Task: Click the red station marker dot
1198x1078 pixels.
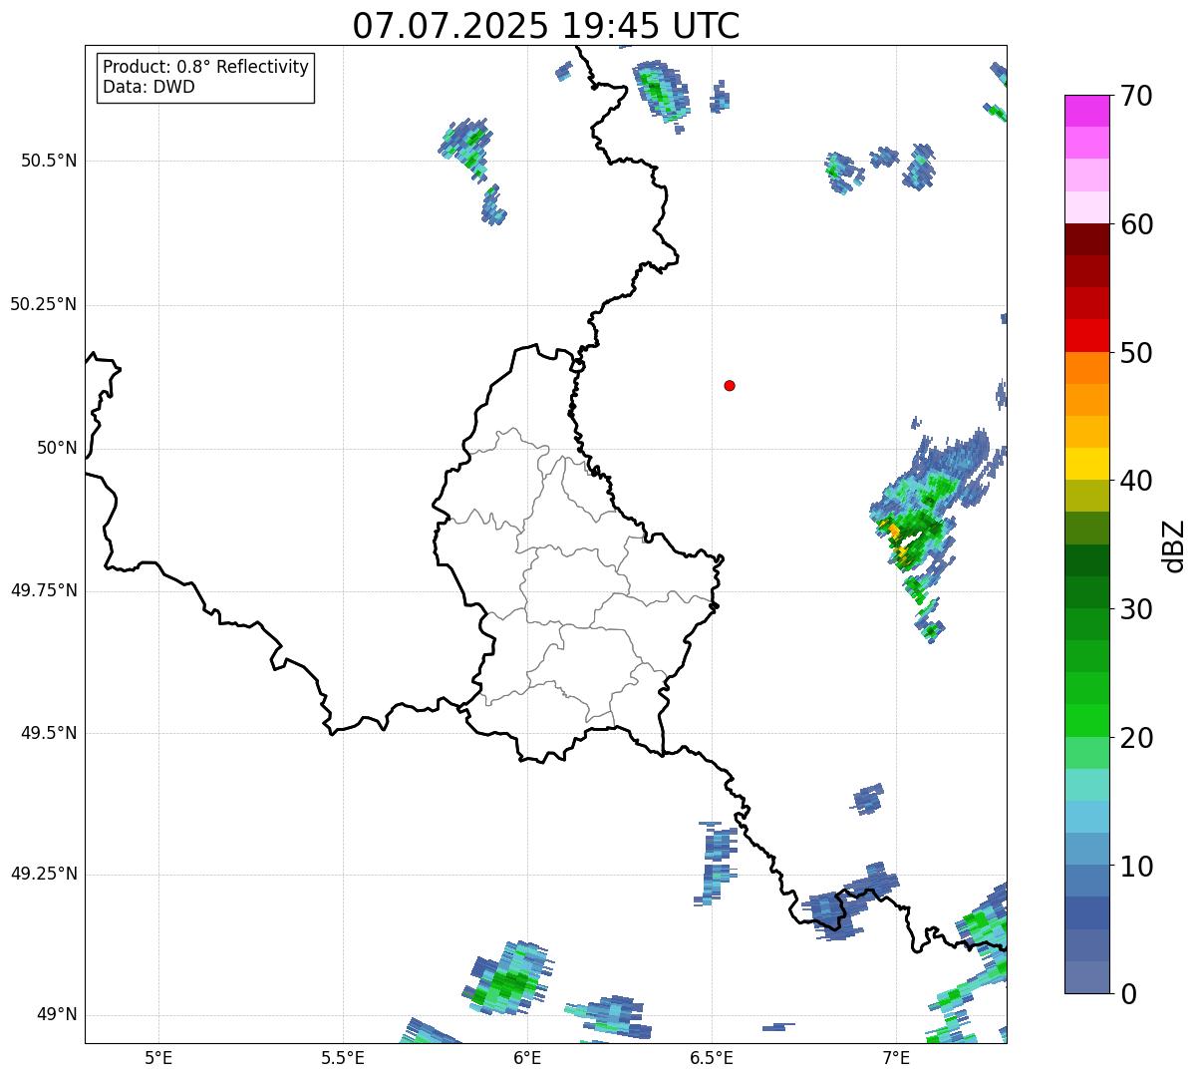Action: pyautogui.click(x=730, y=385)
